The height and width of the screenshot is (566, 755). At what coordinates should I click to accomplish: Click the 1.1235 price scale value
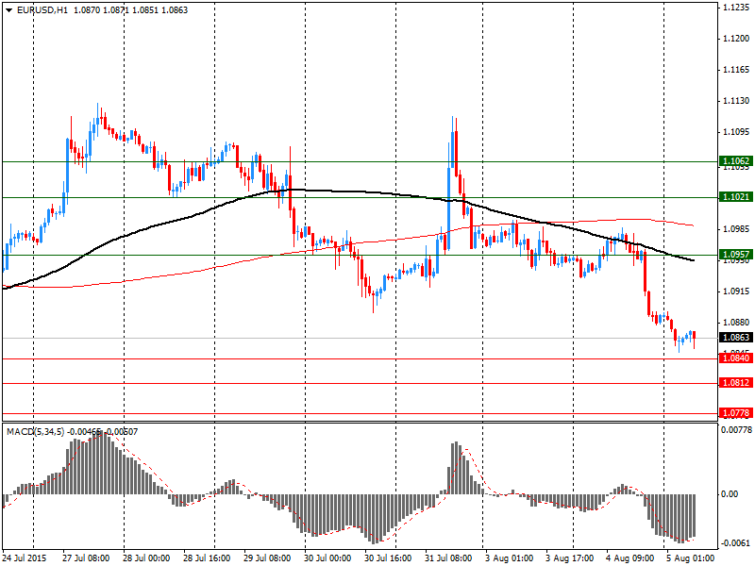pyautogui.click(x=736, y=8)
